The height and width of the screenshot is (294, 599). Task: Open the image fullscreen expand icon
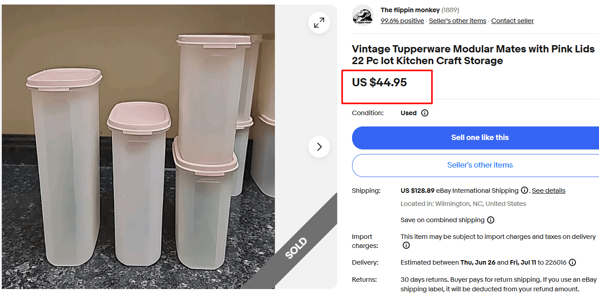point(319,22)
